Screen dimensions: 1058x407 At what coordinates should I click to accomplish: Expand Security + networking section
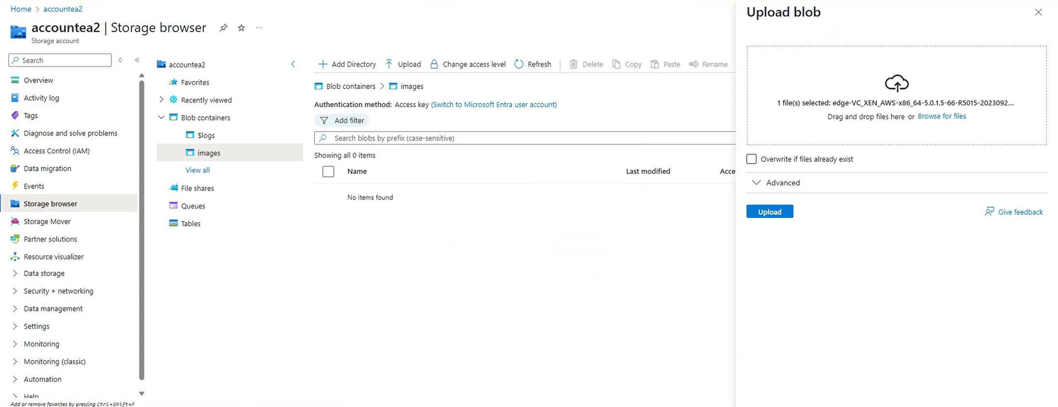[15, 291]
